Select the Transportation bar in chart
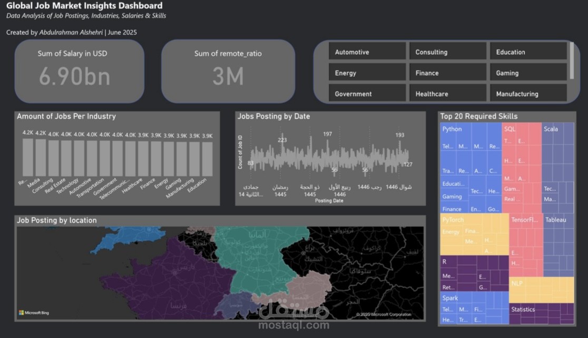 105,158
